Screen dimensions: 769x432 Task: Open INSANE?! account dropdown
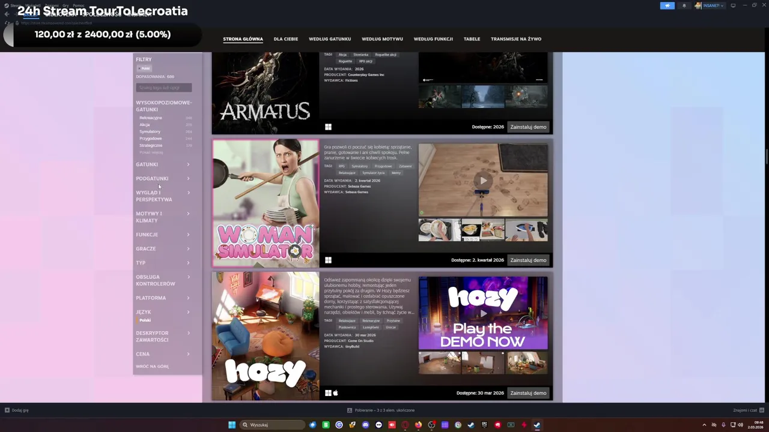709,5
